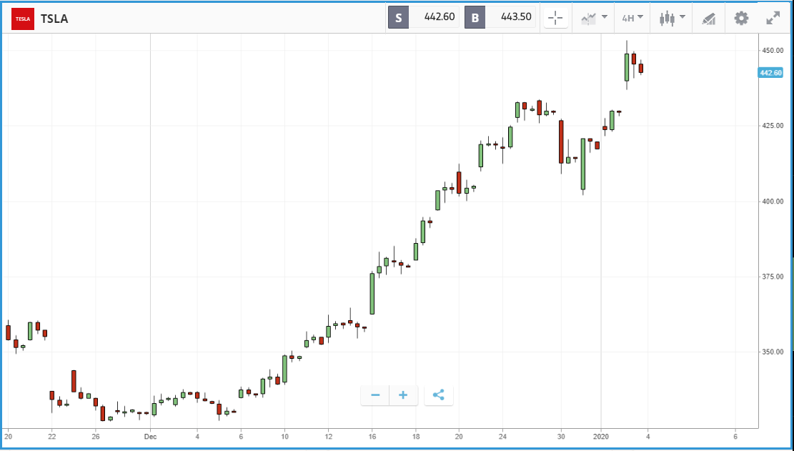Click the 375.00 price axis label
794x451 pixels.
[773, 277]
